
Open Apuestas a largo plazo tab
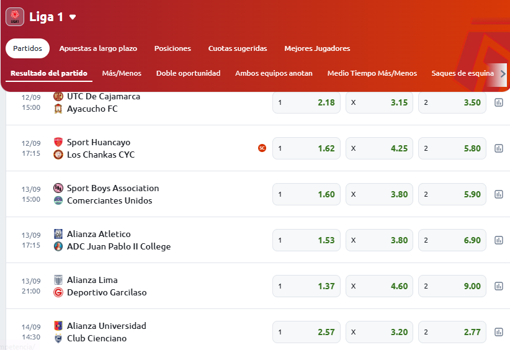[x=98, y=48]
